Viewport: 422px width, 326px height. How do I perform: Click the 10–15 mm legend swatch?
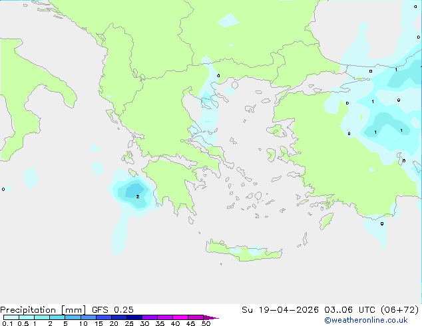(x=89, y=317)
